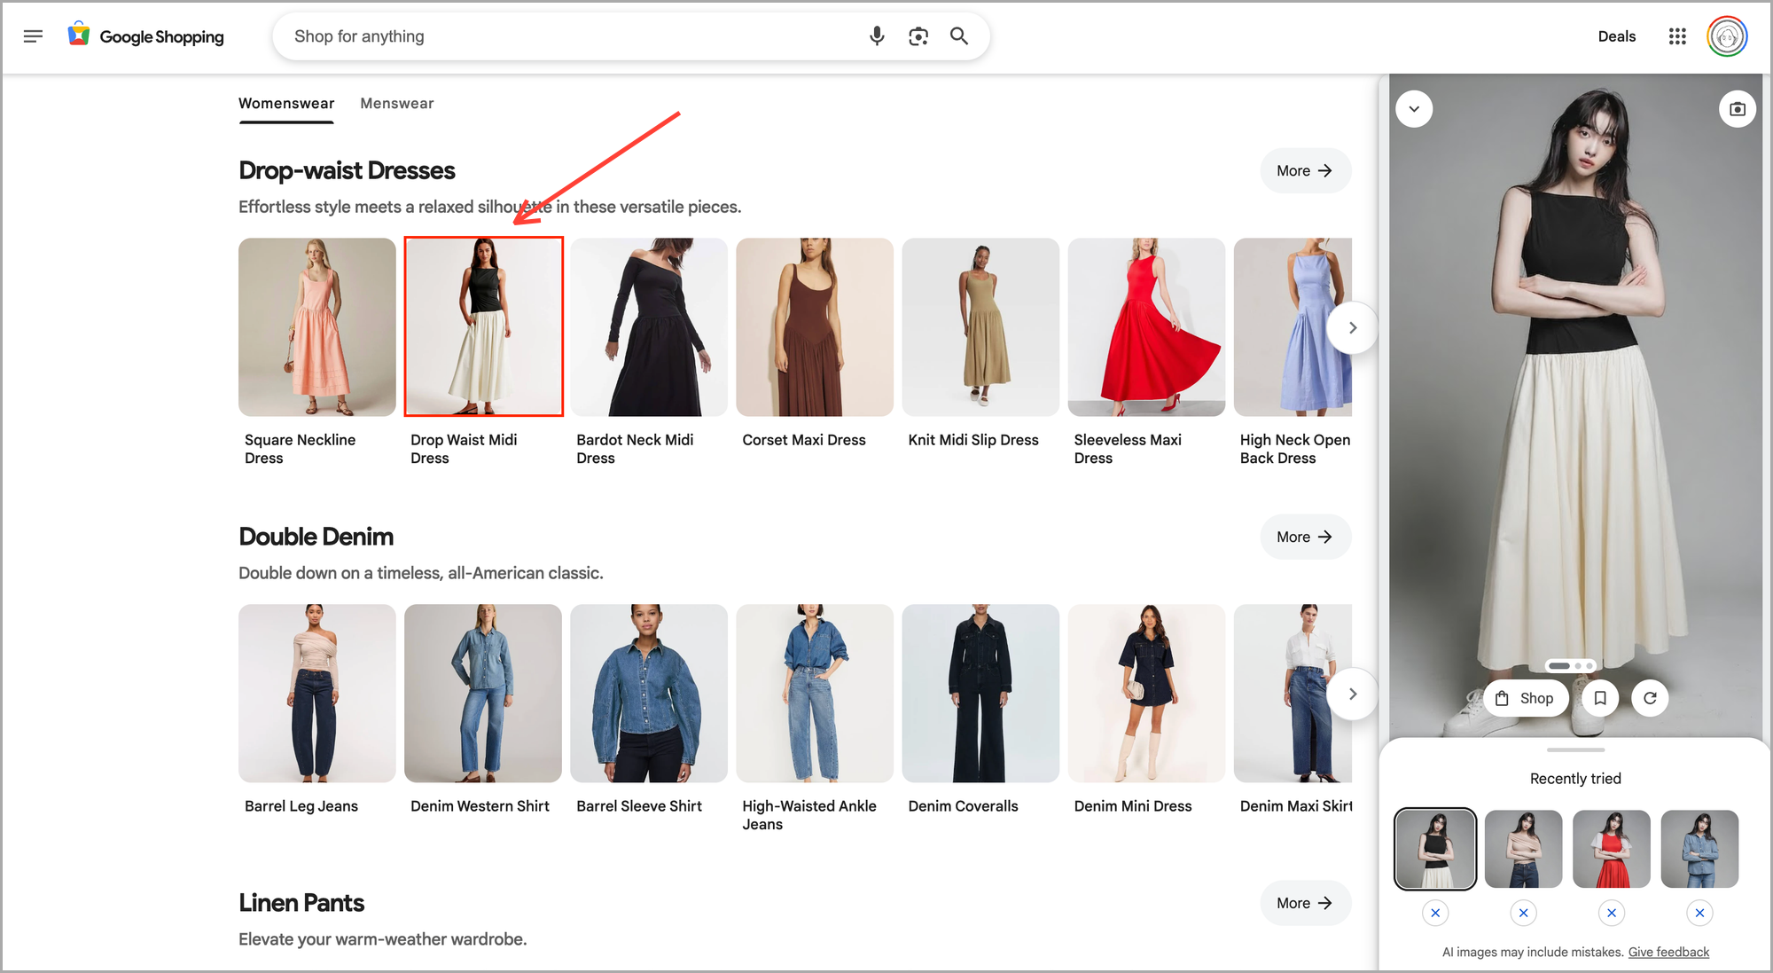Open the Google apps grid
Screen dimensions: 1773x973
pyautogui.click(x=1676, y=36)
